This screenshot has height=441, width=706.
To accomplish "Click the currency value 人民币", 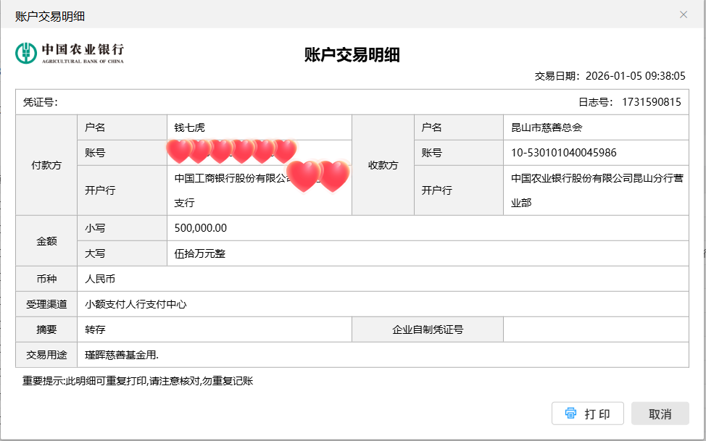I will click(x=100, y=279).
